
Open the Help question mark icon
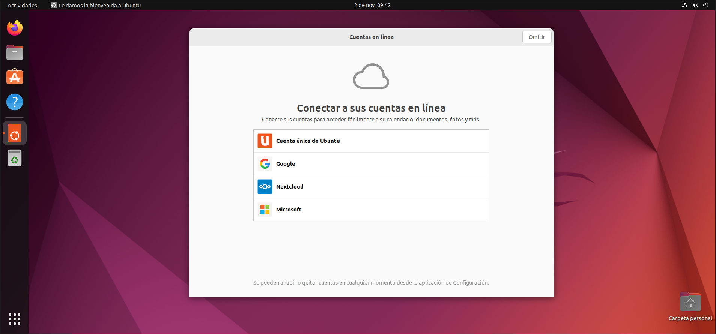(x=15, y=102)
